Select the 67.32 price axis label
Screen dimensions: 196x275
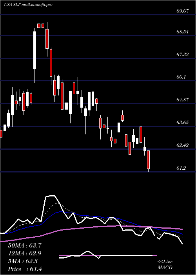[183, 55]
